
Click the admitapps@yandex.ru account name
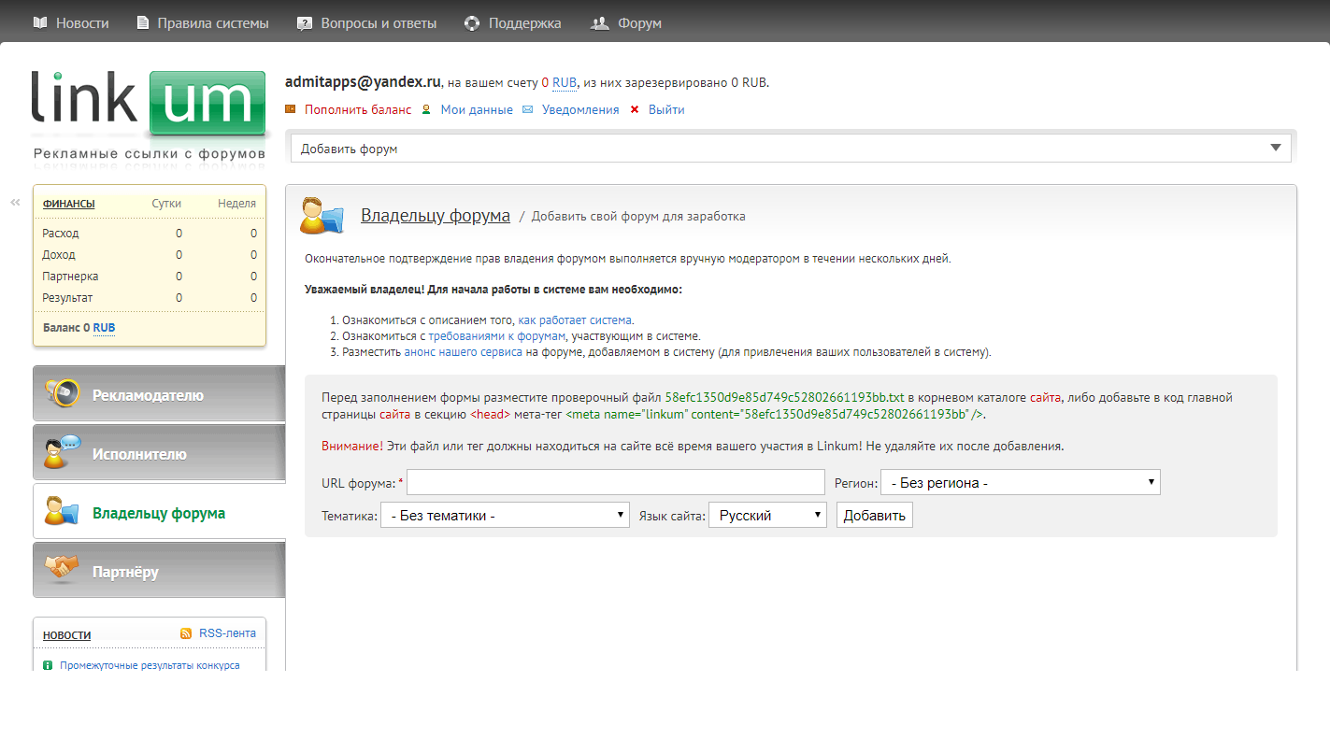coord(363,82)
